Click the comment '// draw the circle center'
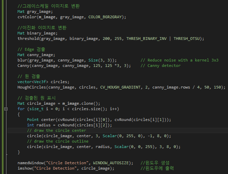 (x=56, y=130)
